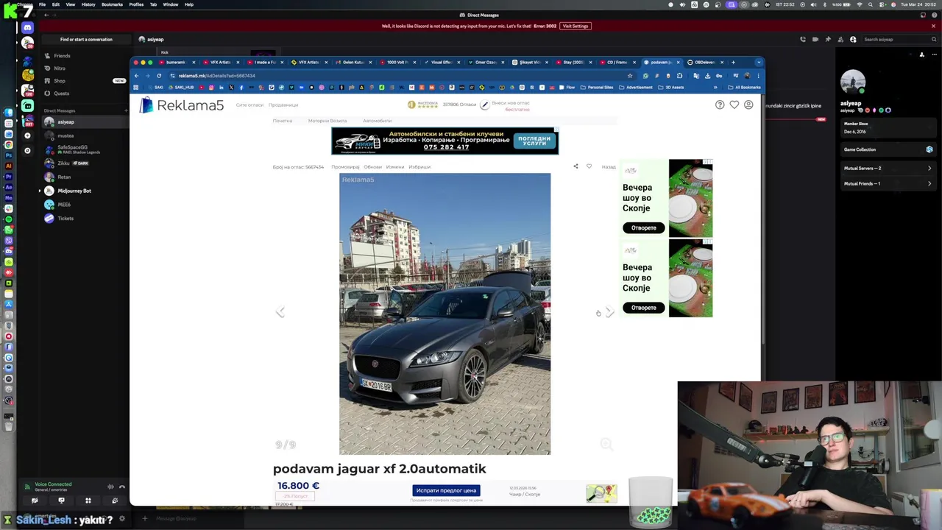Expand Mutual Friends in Discord profile
Viewport: 942px width, 530px height.
point(888,183)
